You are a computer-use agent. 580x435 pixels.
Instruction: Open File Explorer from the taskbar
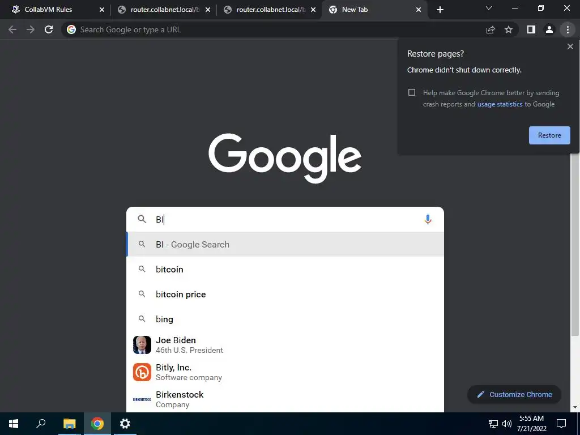tap(69, 424)
